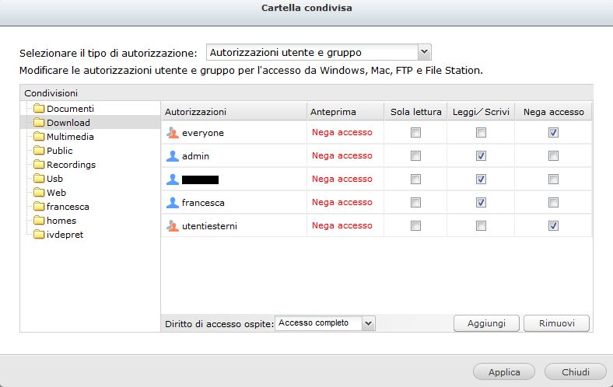Click the utentiesterni group icon
This screenshot has width=613, height=387.
(x=173, y=226)
